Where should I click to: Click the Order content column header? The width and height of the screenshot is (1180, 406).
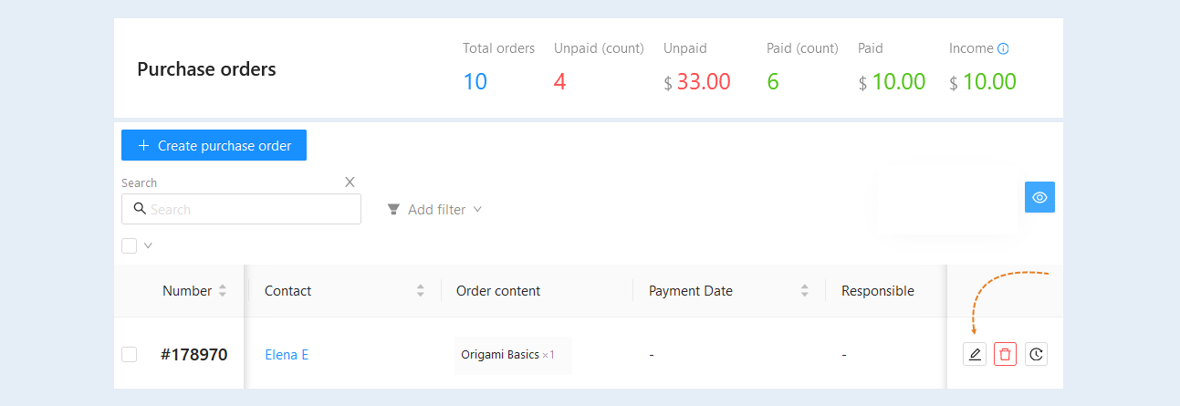(498, 291)
